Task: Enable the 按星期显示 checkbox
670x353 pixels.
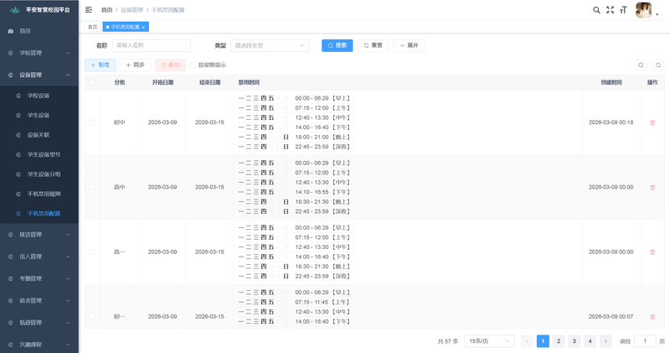Action: click(x=193, y=65)
